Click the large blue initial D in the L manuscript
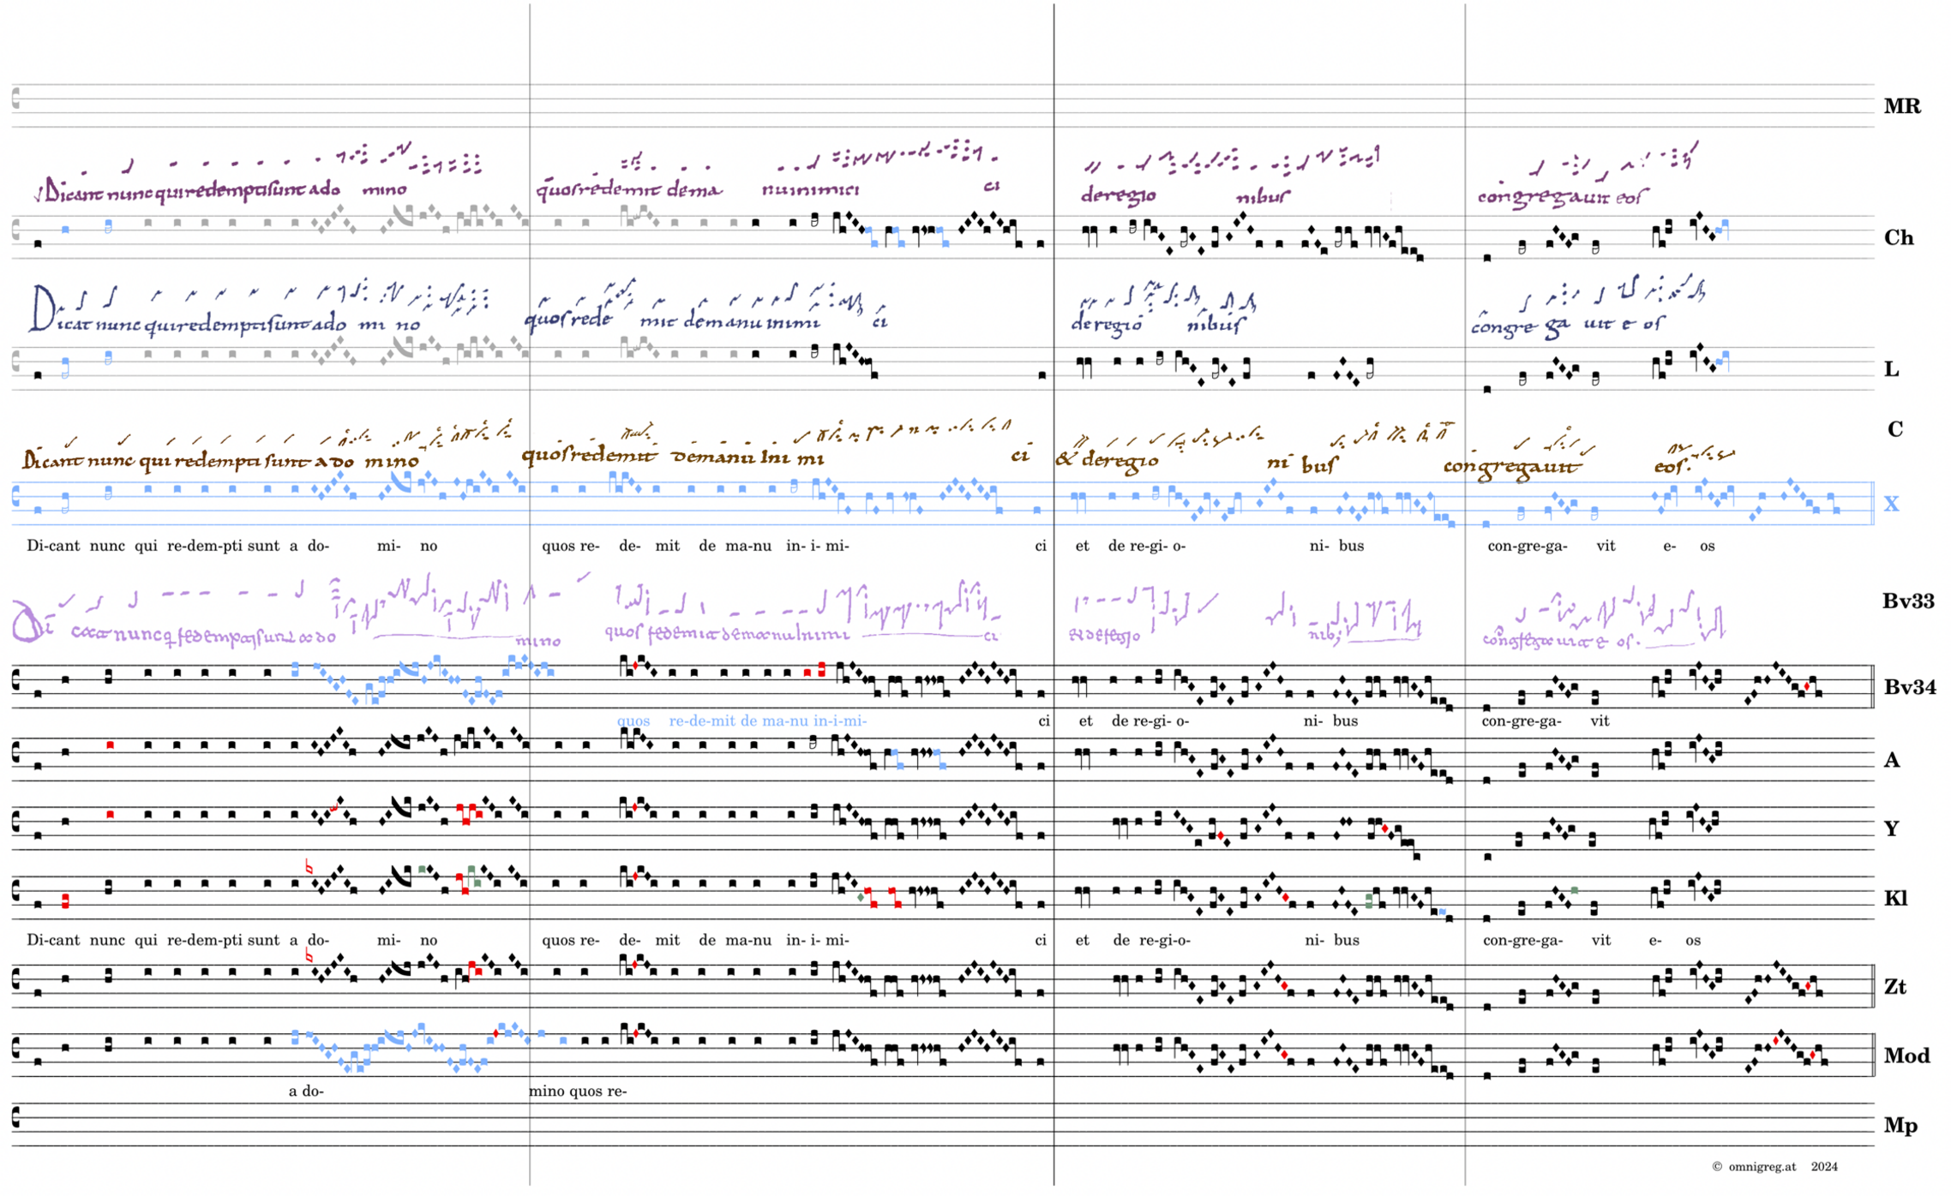 tap(41, 308)
